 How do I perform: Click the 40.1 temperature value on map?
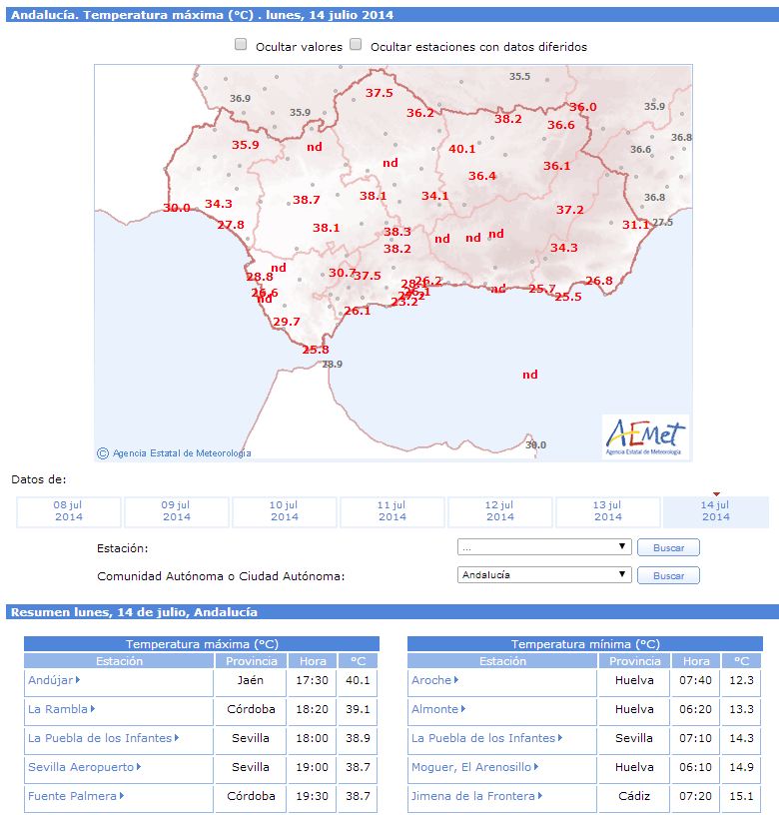tap(462, 149)
